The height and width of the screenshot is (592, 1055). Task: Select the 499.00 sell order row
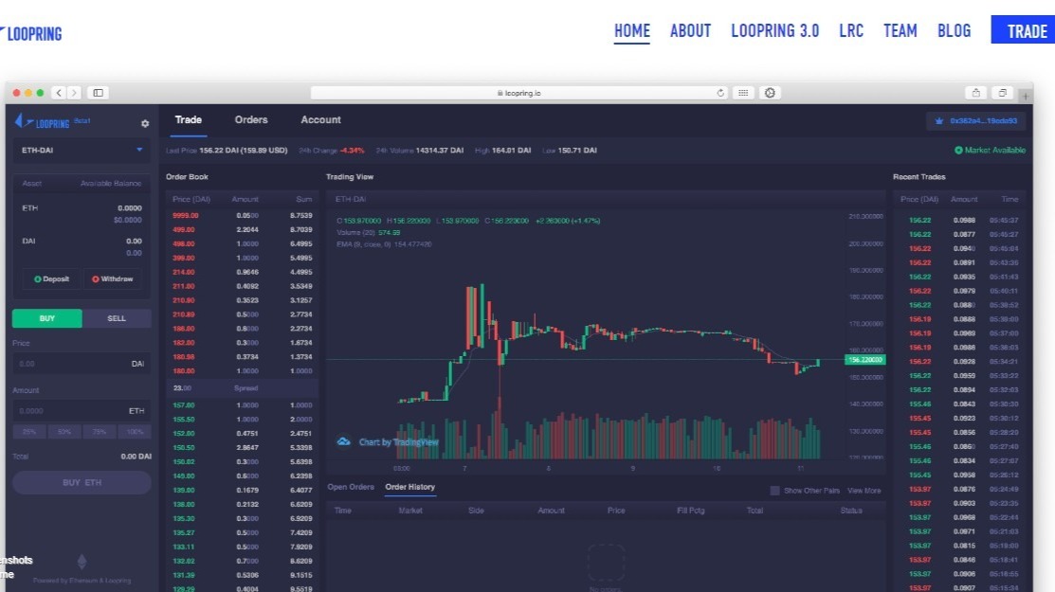tap(243, 230)
